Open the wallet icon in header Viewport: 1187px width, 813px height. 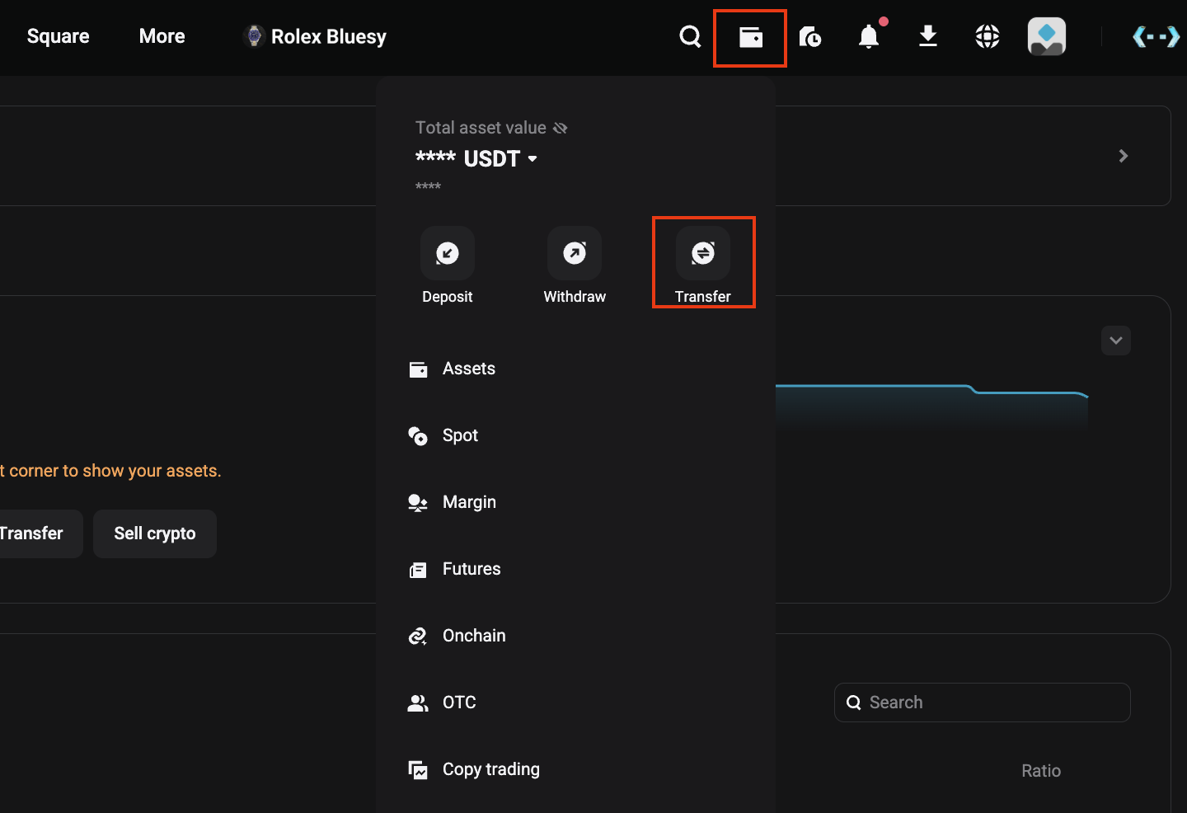pos(750,37)
